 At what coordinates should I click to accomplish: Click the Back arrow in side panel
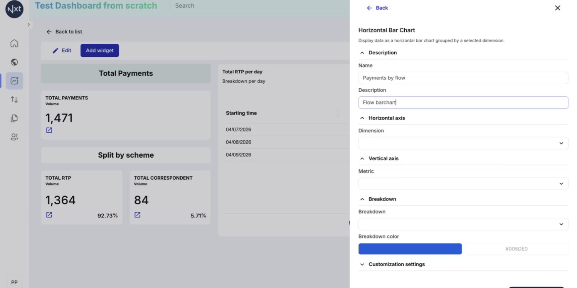377,8
